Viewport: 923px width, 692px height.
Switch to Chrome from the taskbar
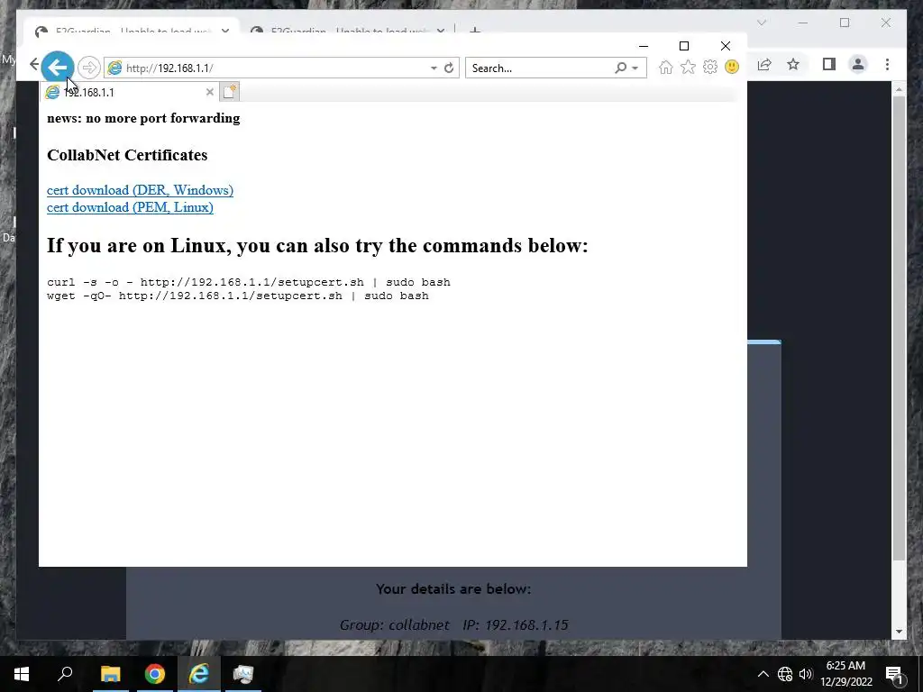point(155,674)
